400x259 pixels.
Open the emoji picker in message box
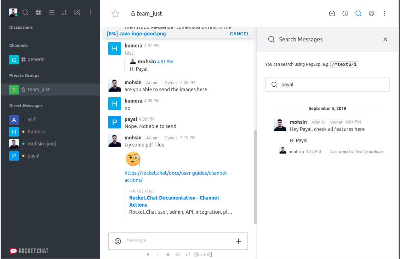click(x=118, y=241)
